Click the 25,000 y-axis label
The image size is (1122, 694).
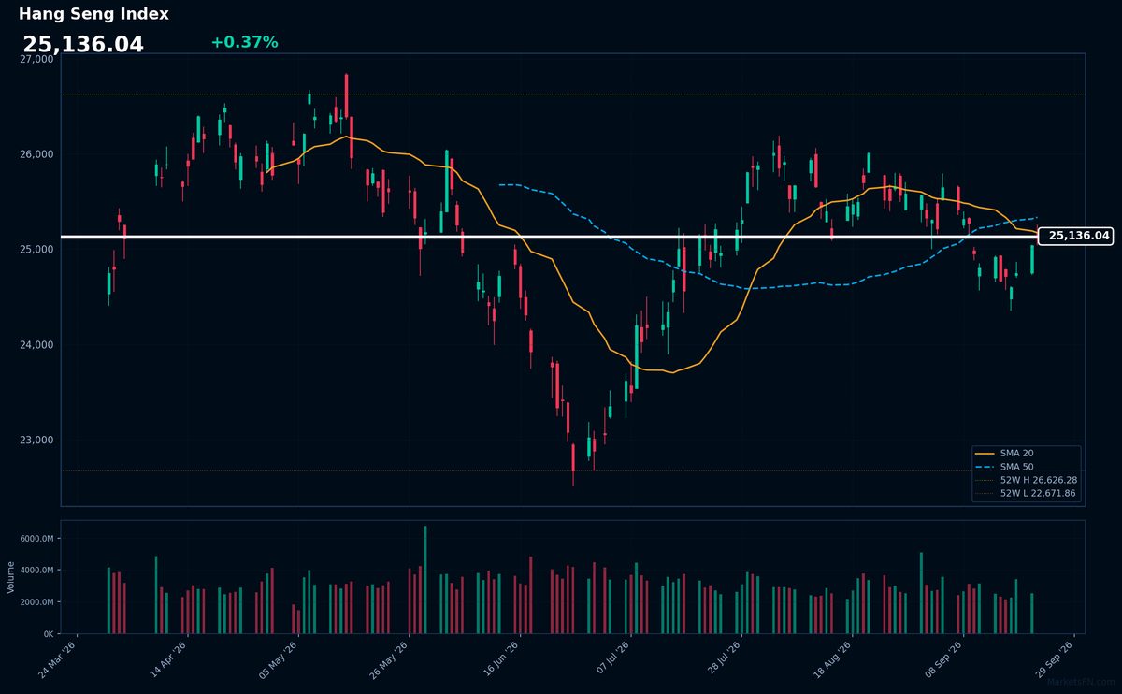click(x=37, y=250)
